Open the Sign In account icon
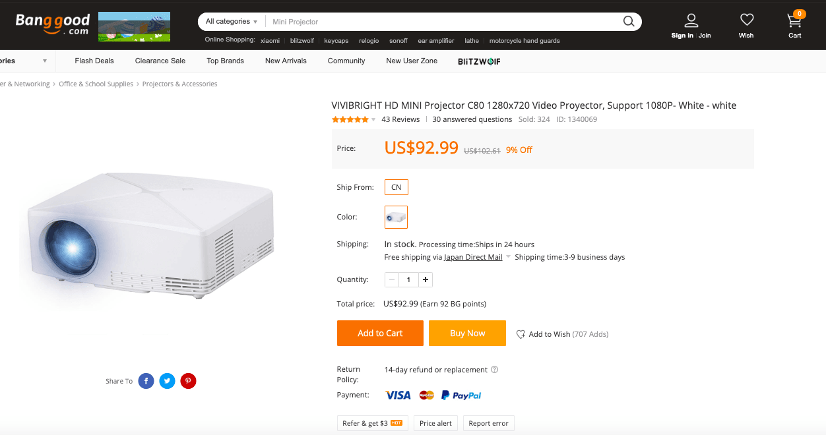Viewport: 826px width, 435px height. [x=691, y=22]
